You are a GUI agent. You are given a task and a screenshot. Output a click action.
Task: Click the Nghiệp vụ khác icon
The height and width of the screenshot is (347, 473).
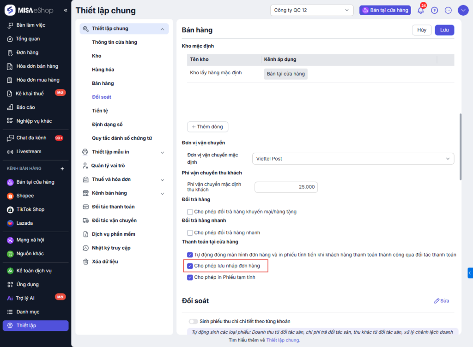tap(10, 121)
